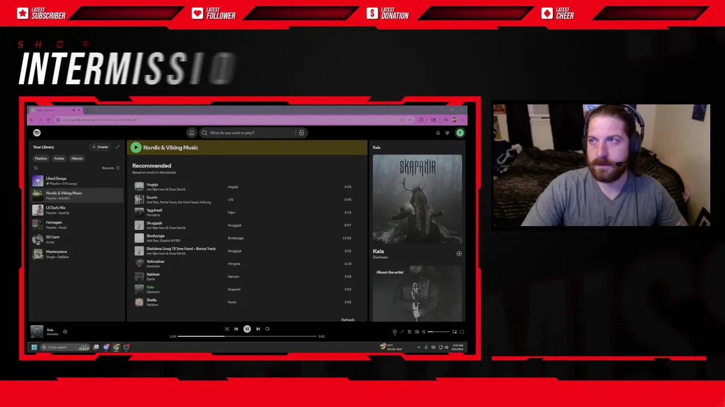Open the play queue

pyautogui.click(x=410, y=332)
